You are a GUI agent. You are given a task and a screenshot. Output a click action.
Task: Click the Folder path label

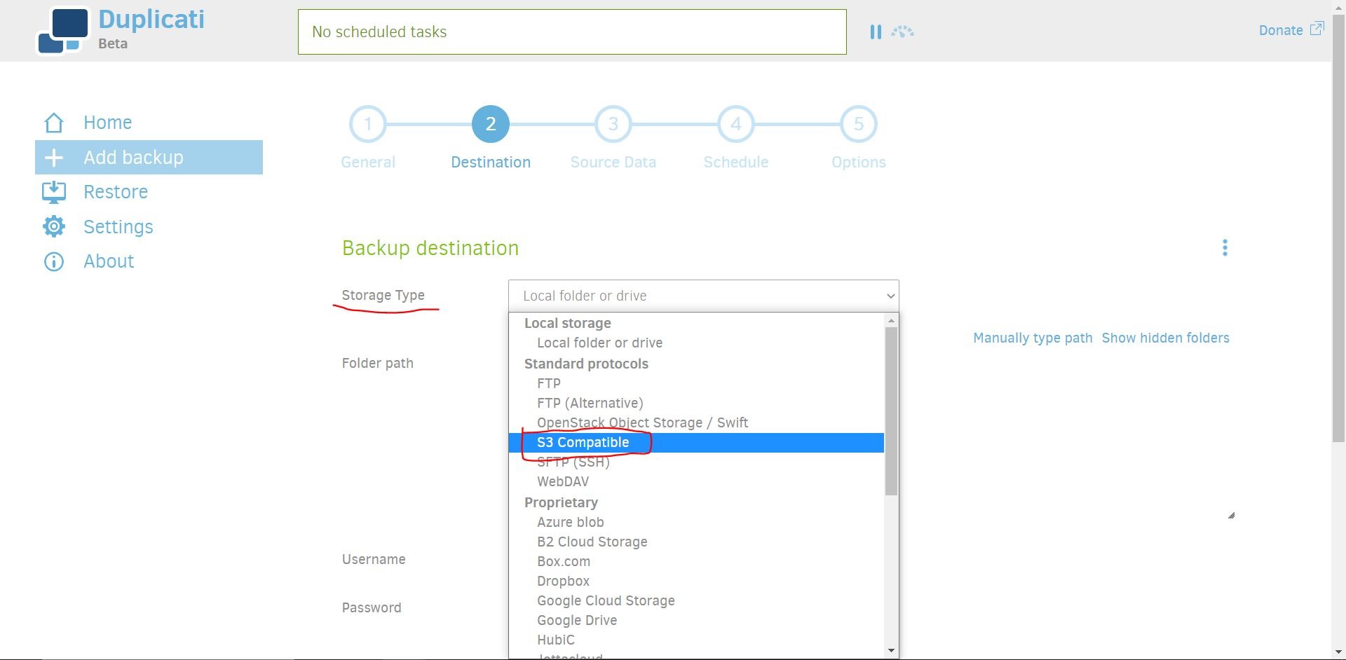click(378, 363)
